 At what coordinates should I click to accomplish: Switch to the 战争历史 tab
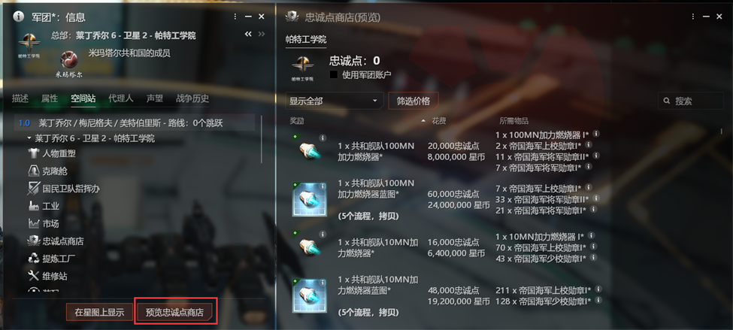[x=192, y=98]
